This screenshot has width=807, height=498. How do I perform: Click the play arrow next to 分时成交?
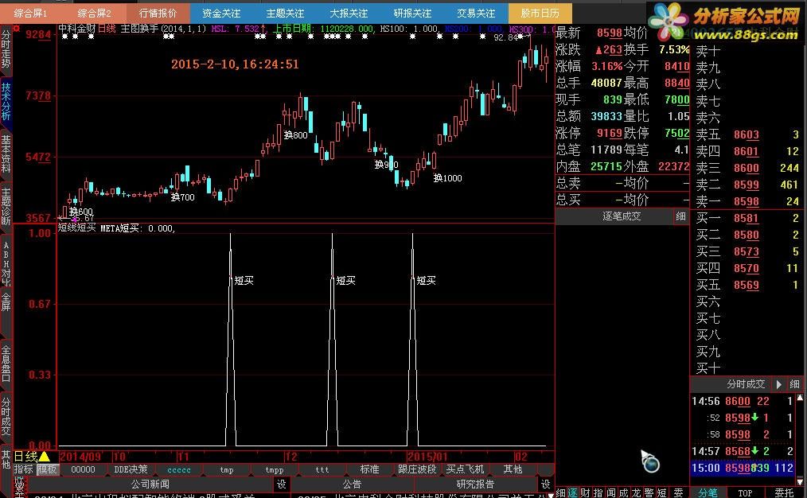pos(778,383)
